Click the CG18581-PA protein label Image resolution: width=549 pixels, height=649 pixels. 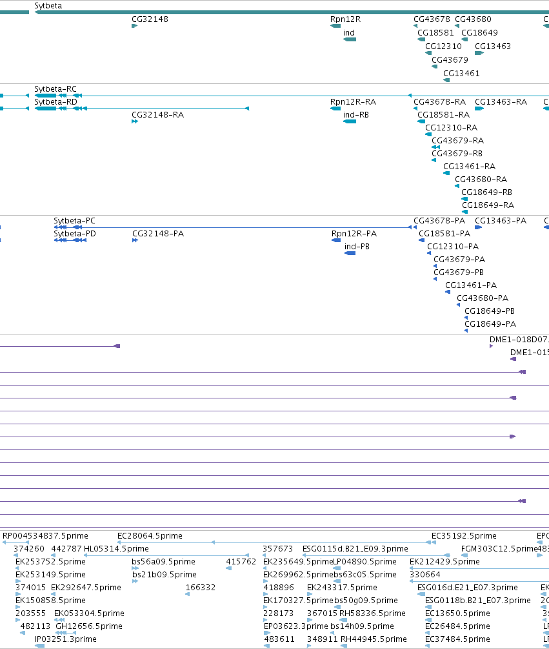point(444,233)
